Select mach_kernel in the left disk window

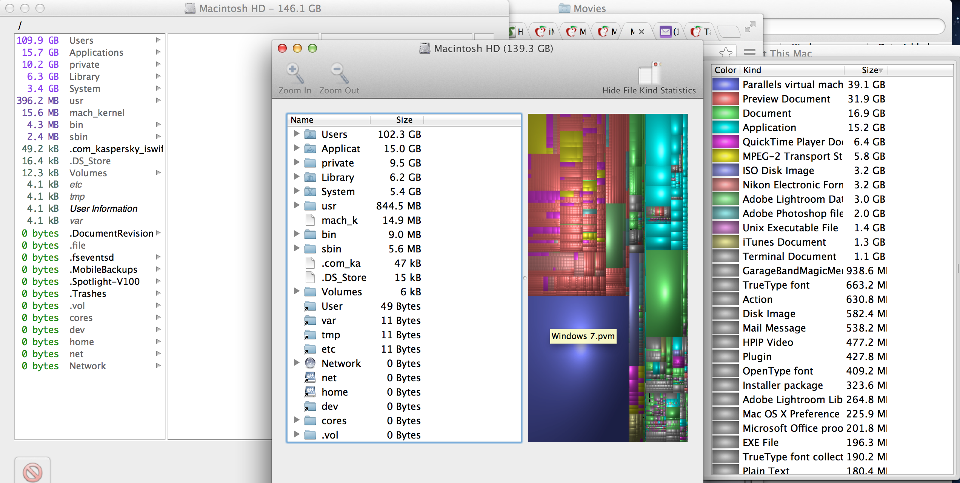pos(90,113)
